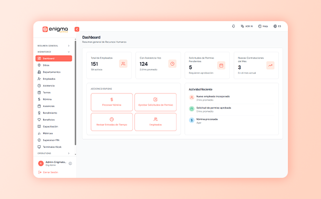
Task: Click the Ausencias calendar icon
Action: [x=39, y=106]
